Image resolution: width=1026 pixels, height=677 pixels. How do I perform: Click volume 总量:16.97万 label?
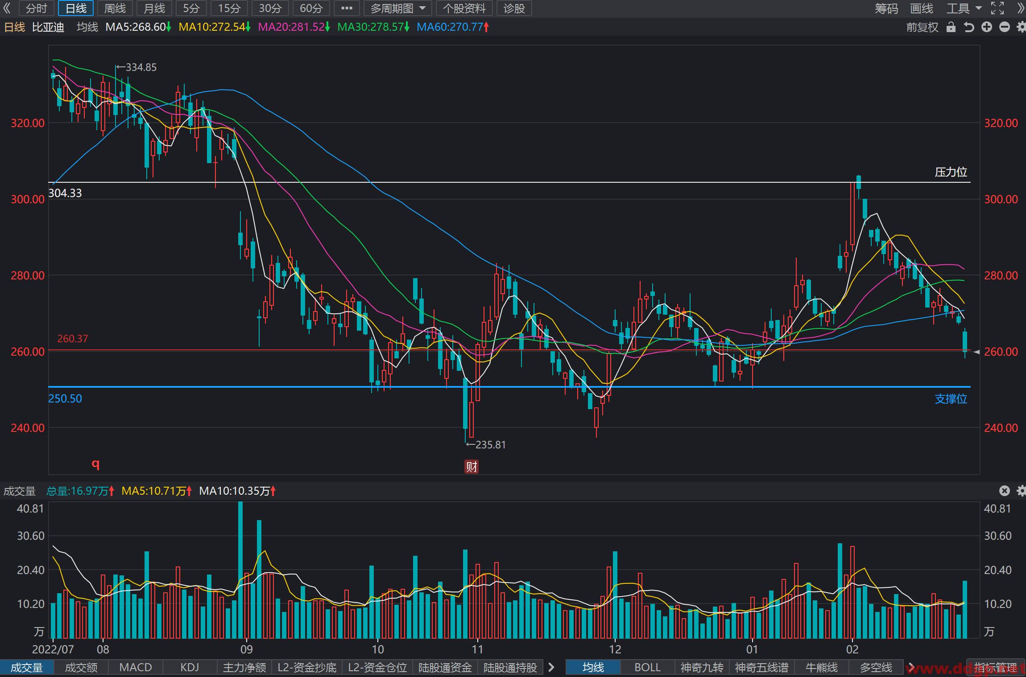(x=80, y=491)
